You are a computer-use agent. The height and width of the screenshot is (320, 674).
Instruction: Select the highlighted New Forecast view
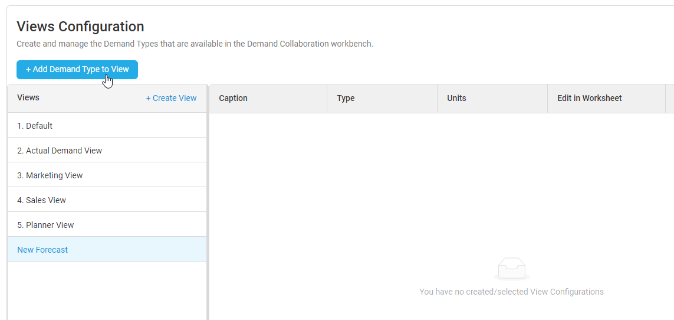[x=107, y=250]
